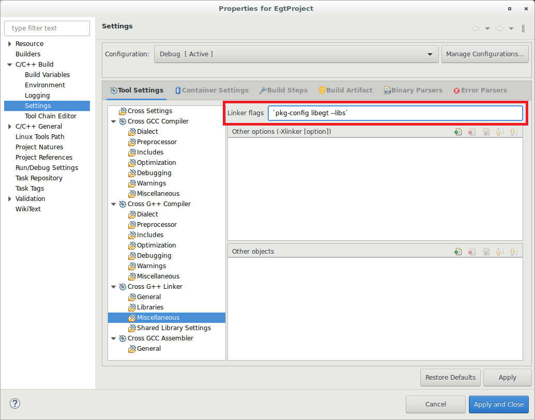Click Add icon in Other objects header

point(457,252)
